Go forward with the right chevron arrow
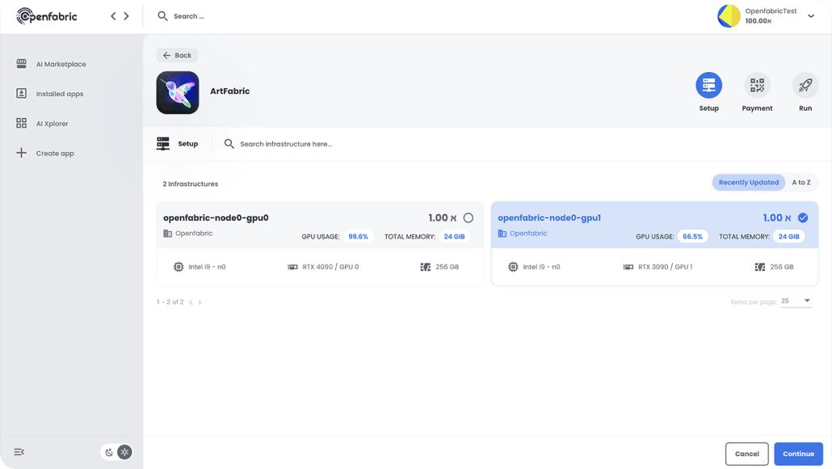 click(x=126, y=16)
